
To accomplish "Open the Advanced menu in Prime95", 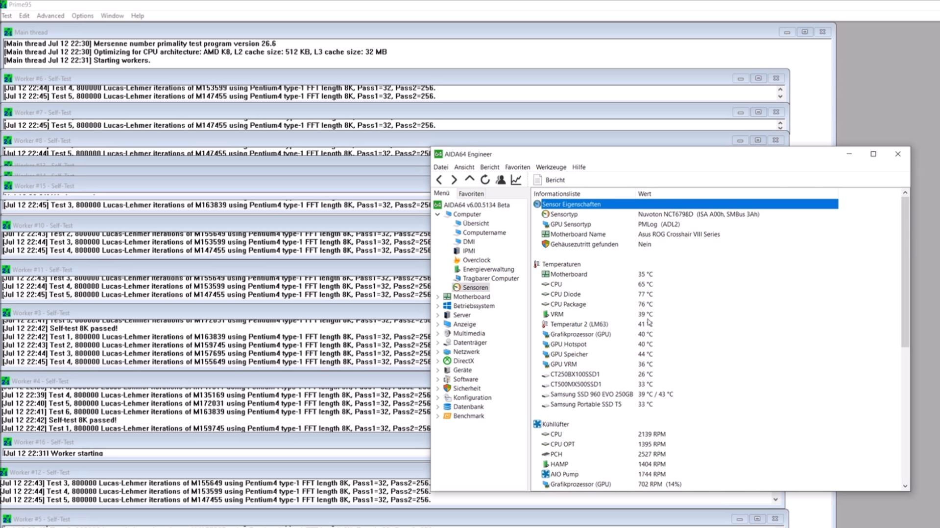I will click(50, 16).
